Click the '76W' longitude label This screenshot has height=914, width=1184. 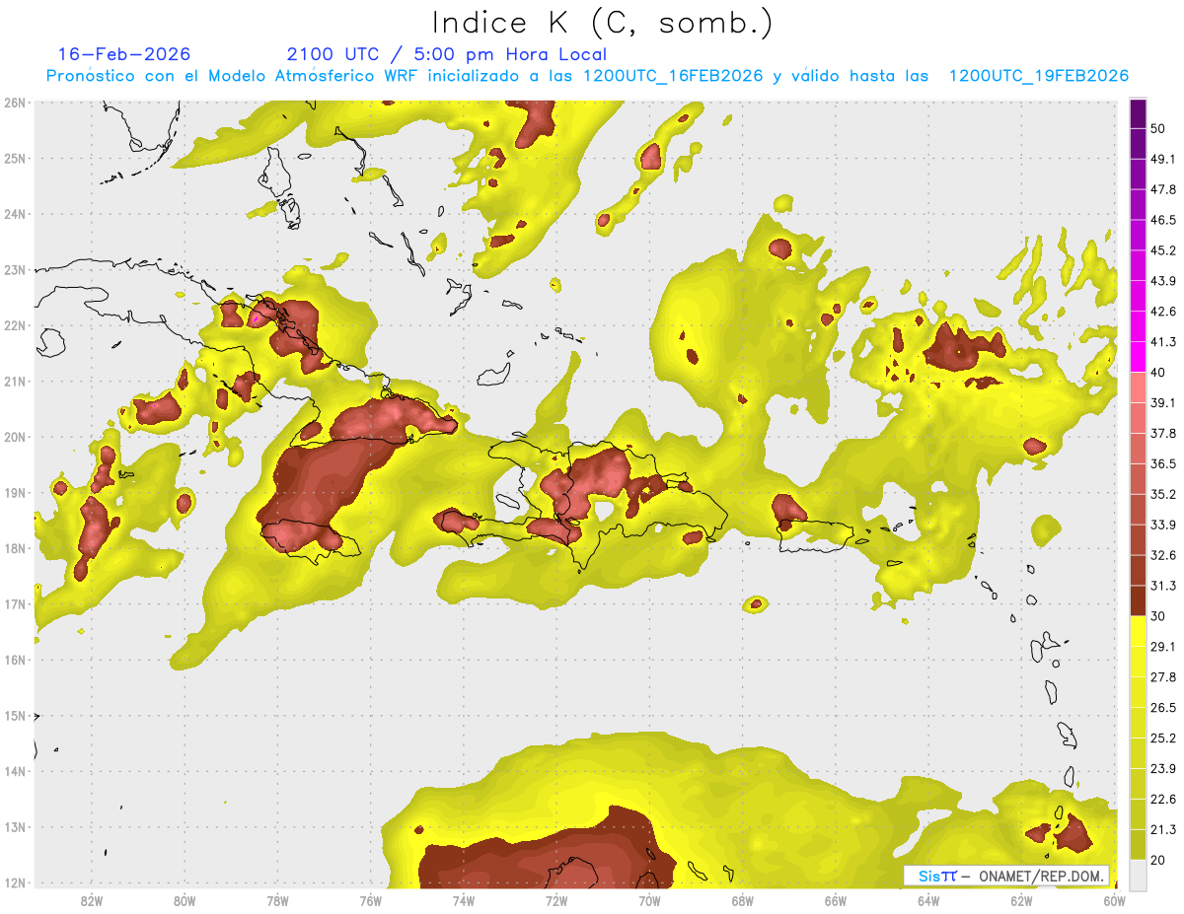(x=371, y=900)
